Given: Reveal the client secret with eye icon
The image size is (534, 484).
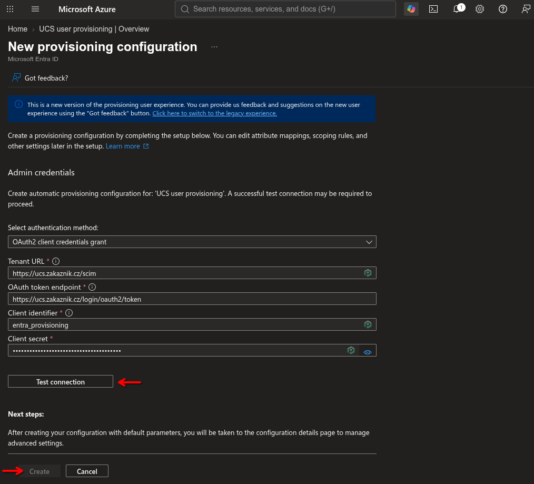Looking at the screenshot, I should click(367, 352).
